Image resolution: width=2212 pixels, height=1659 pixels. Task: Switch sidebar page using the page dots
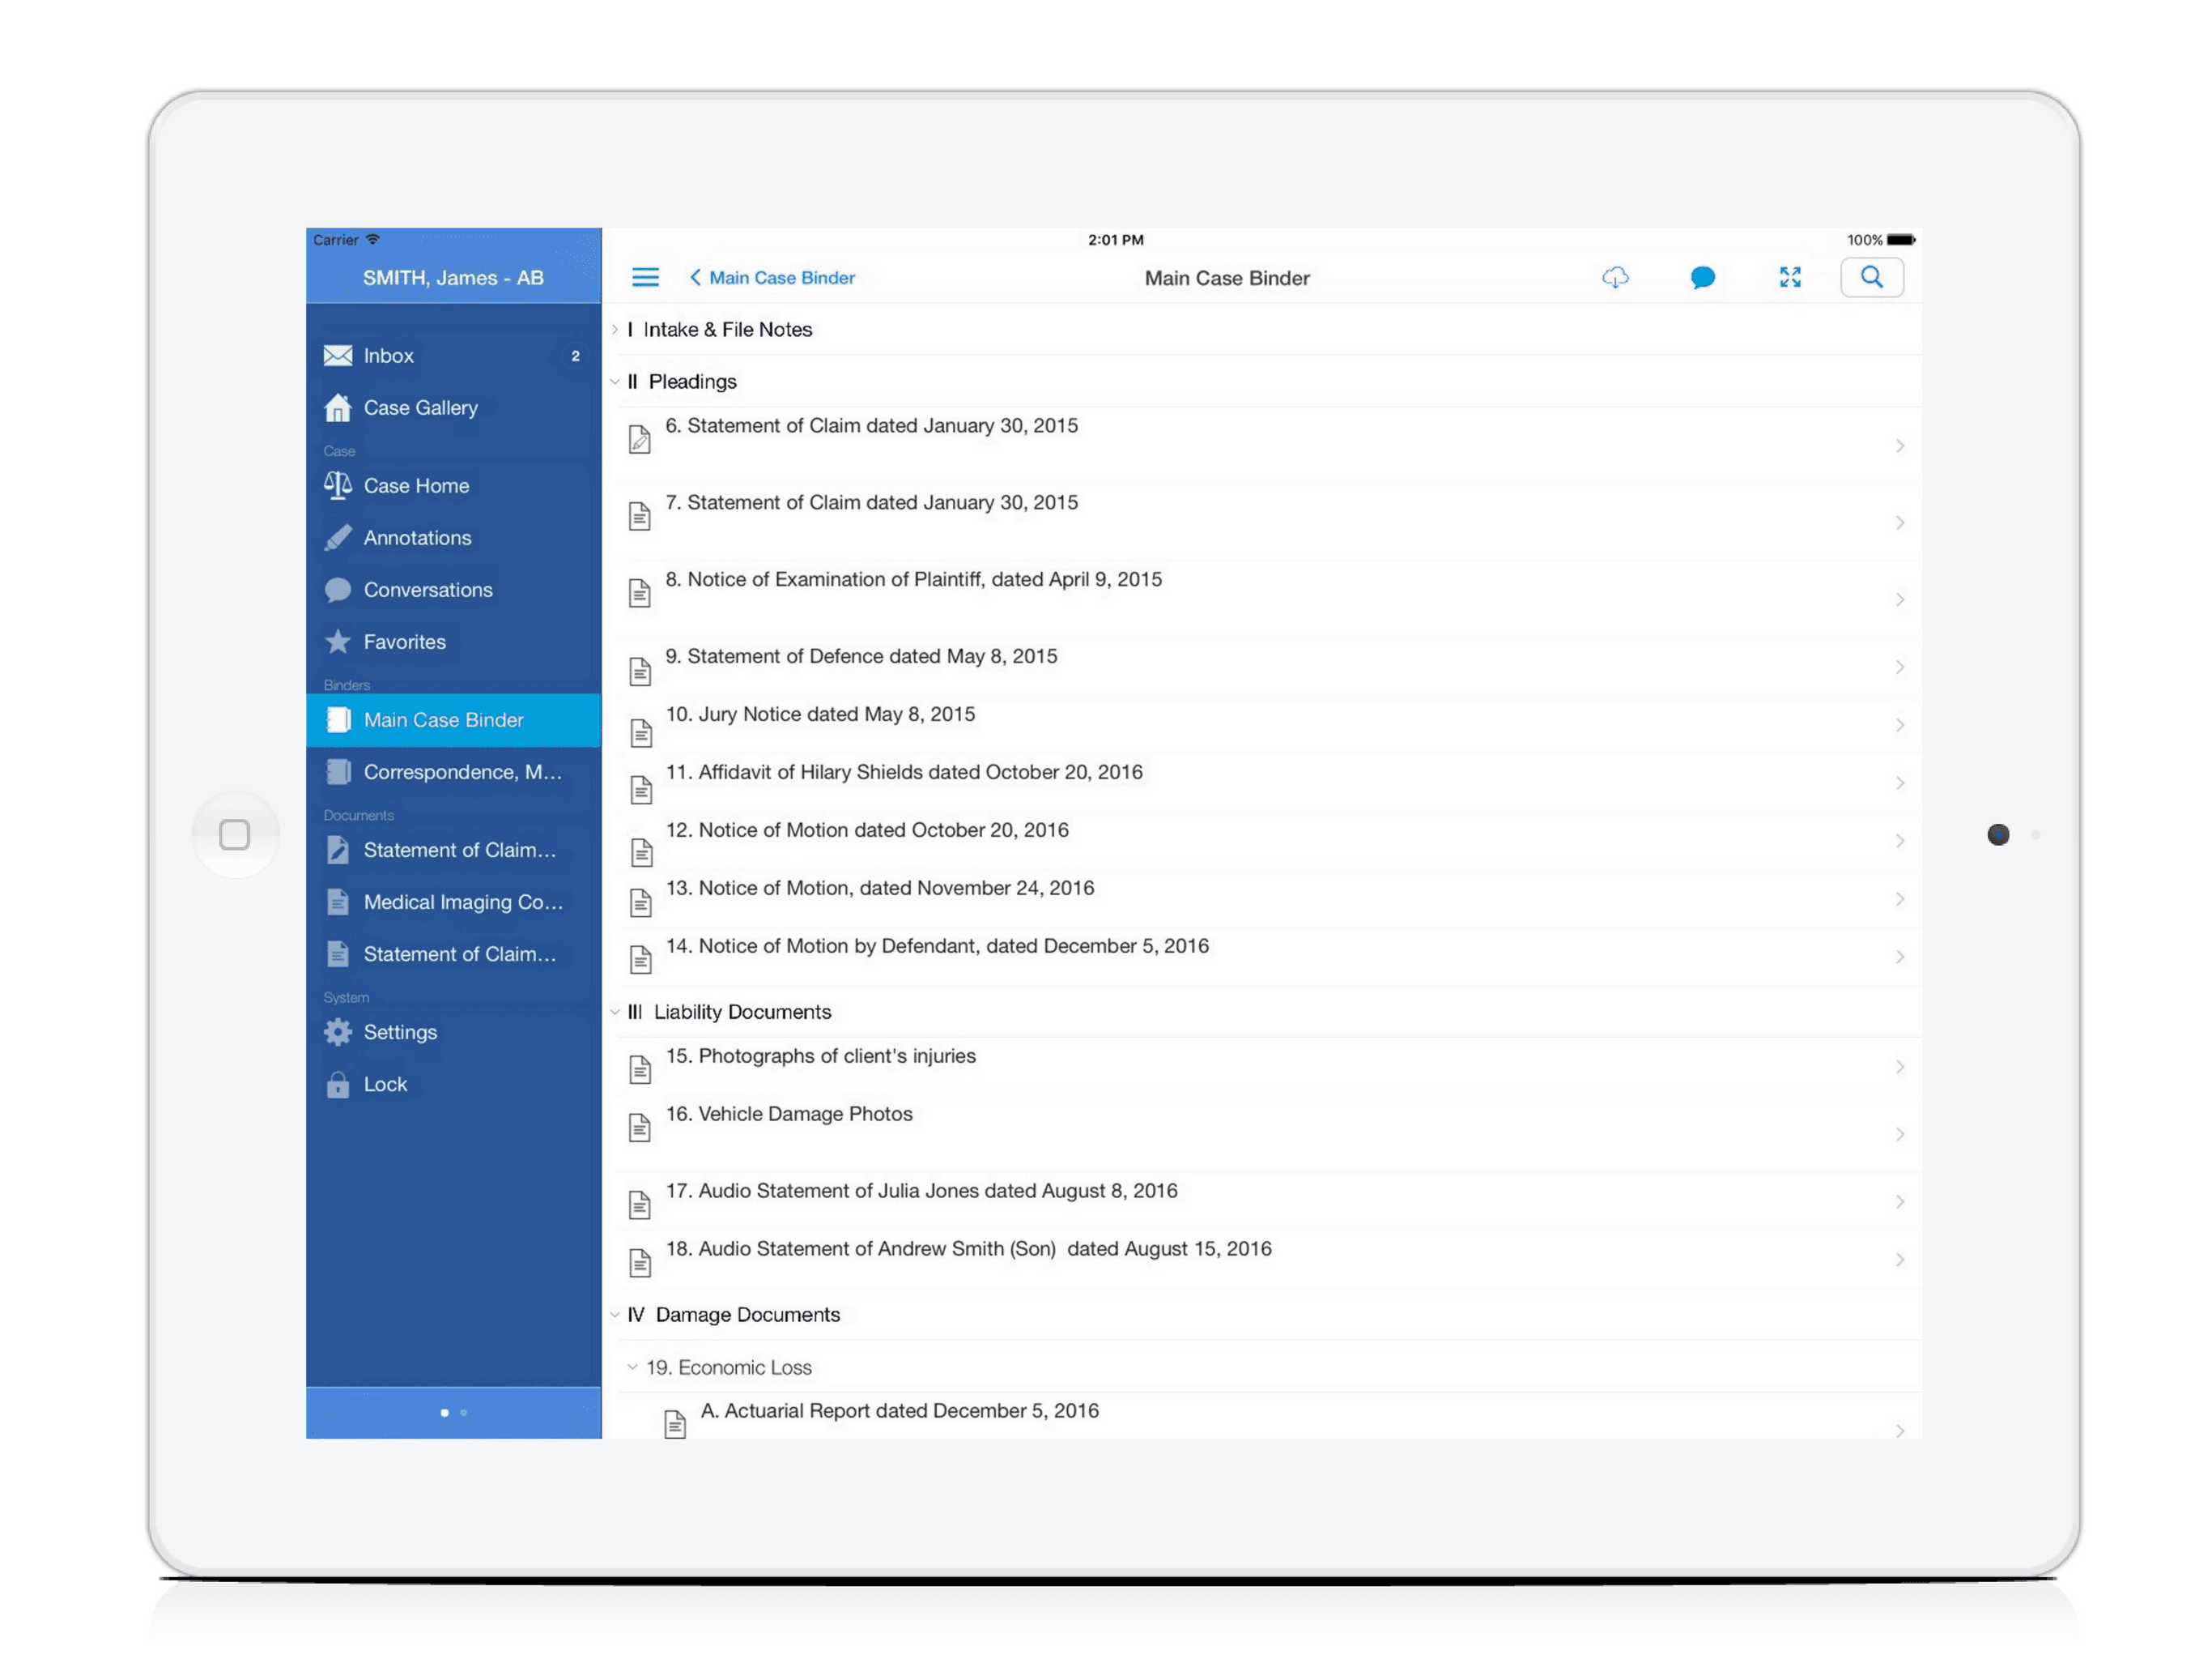(463, 1413)
